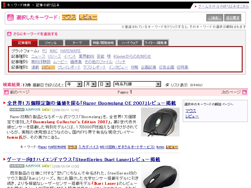Click the リリース article type link
Viewport: 251px width, 188px height.
(54, 56)
